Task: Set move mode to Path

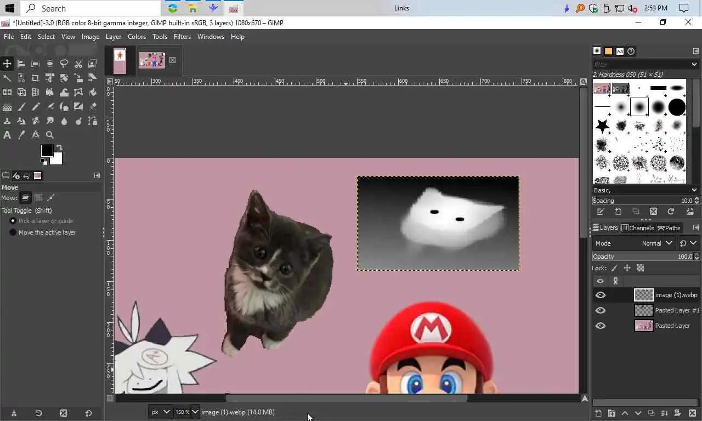Action: (x=51, y=198)
